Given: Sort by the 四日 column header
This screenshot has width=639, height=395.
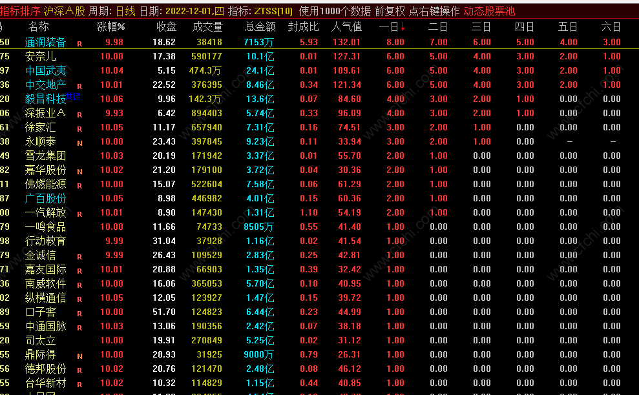Looking at the screenshot, I should point(525,27).
